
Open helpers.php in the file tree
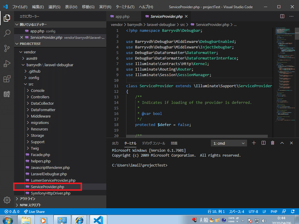tap(60, 161)
